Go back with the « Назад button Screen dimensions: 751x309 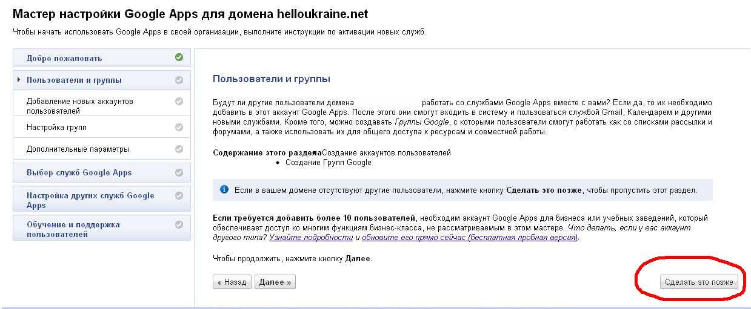coord(232,282)
